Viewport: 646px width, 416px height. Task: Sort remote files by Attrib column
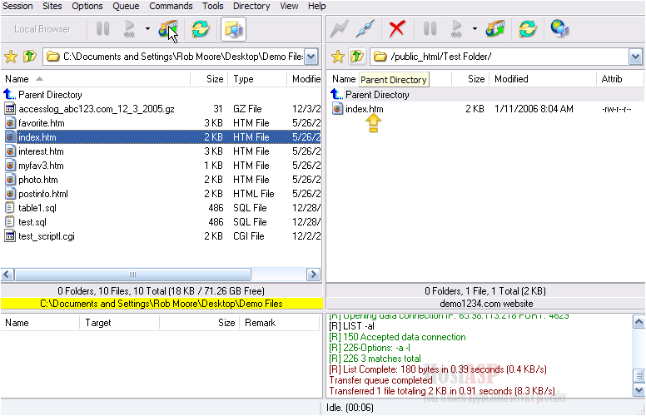point(619,79)
